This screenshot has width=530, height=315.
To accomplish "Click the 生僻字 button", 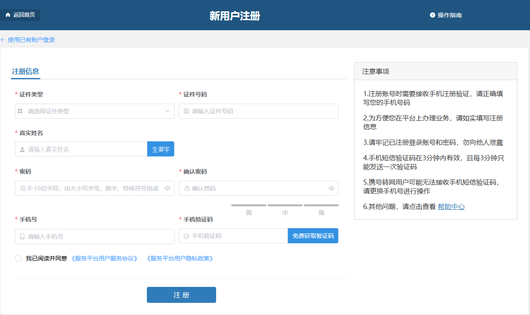I will tap(161, 149).
